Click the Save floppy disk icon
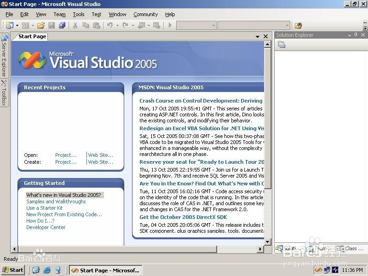 click(x=52, y=25)
